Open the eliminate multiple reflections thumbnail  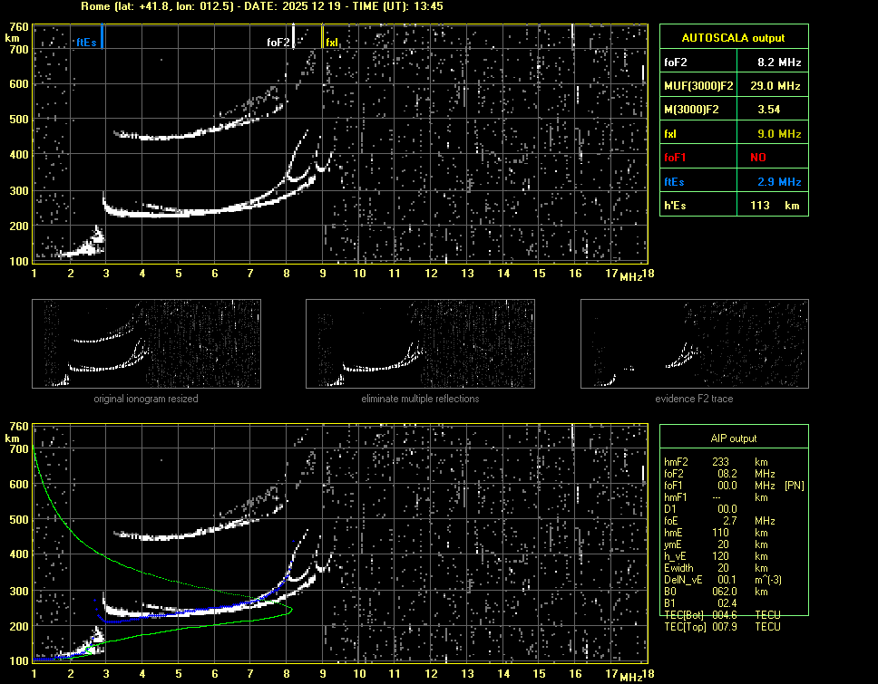(x=420, y=344)
